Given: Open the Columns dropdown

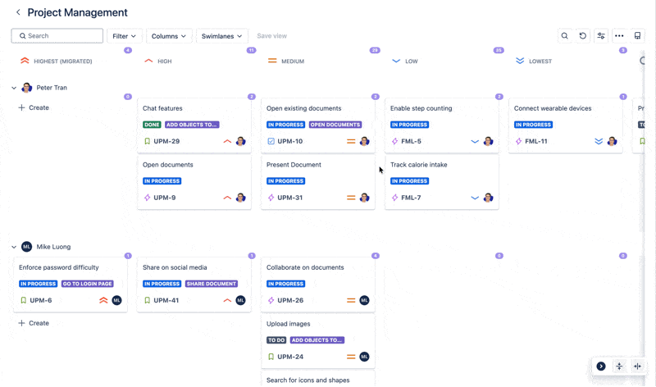Looking at the screenshot, I should coord(170,36).
